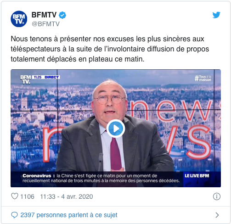This screenshot has width=231, height=224.
Task: Click the speech bubble reply icon
Action: coord(14,215)
